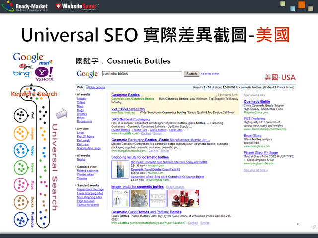The image size is (318, 238).
Task: Open Cosmetic Glass Bottles and Perfume result
Action: click(147, 212)
